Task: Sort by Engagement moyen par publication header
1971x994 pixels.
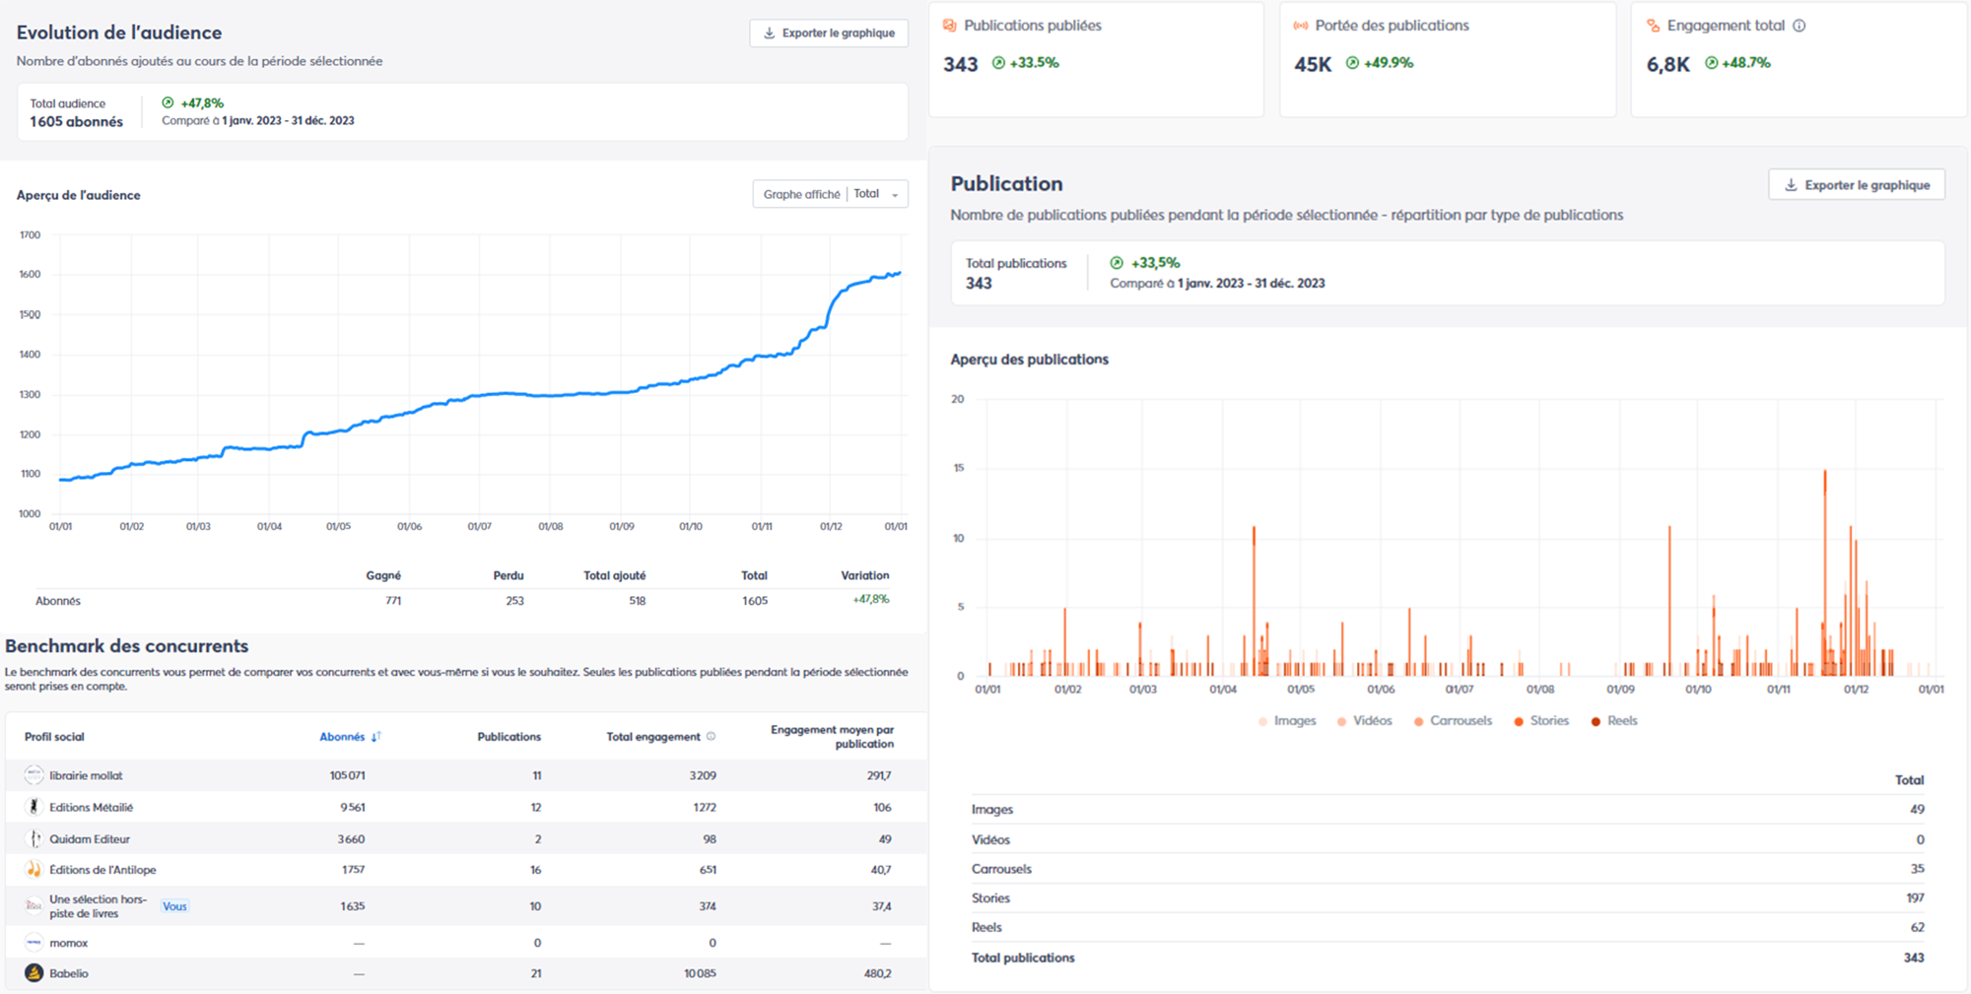Action: point(832,737)
